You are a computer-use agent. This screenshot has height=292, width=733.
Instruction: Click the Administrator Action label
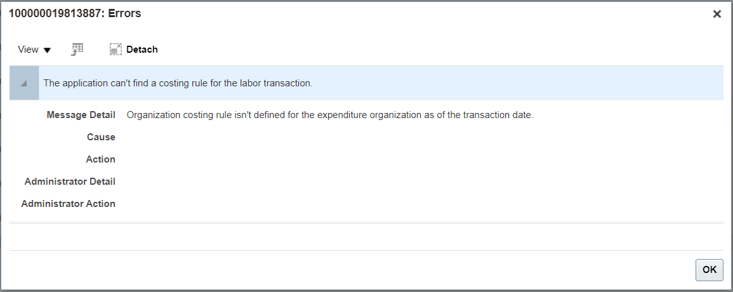tap(68, 204)
